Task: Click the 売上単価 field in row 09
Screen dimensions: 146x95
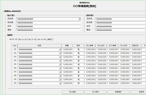Action: pyautogui.click(x=90, y=80)
